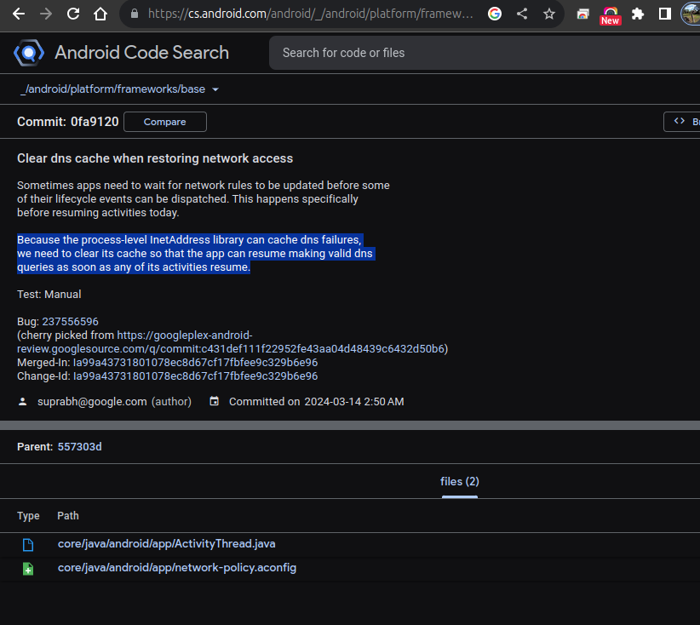Image resolution: width=700 pixels, height=625 pixels.
Task: Open the browser home page icon
Action: click(100, 14)
